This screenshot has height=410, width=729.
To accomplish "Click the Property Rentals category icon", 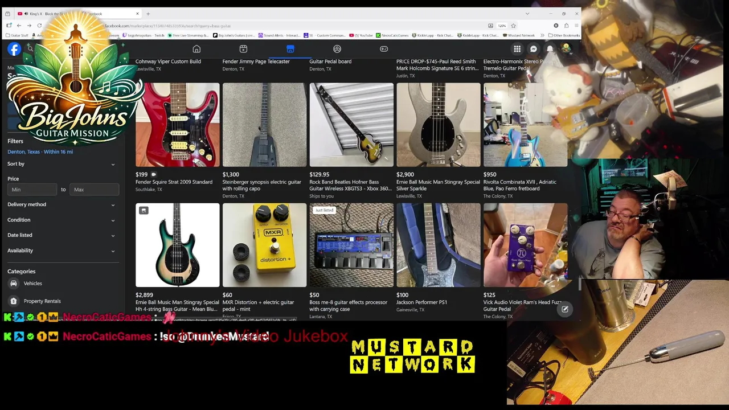I will (x=14, y=301).
